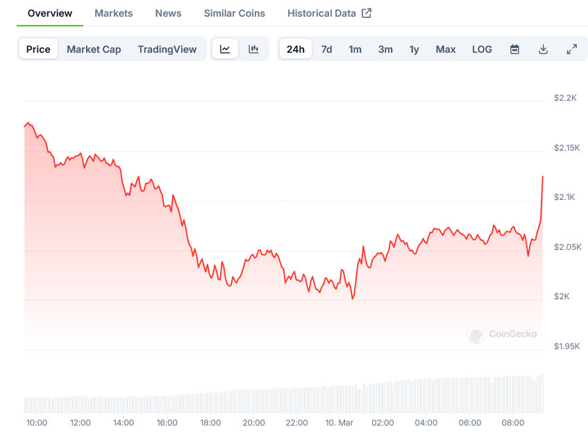Switch to candlestick chart using its icon
Viewport: 588px width, 436px height.
tap(253, 49)
